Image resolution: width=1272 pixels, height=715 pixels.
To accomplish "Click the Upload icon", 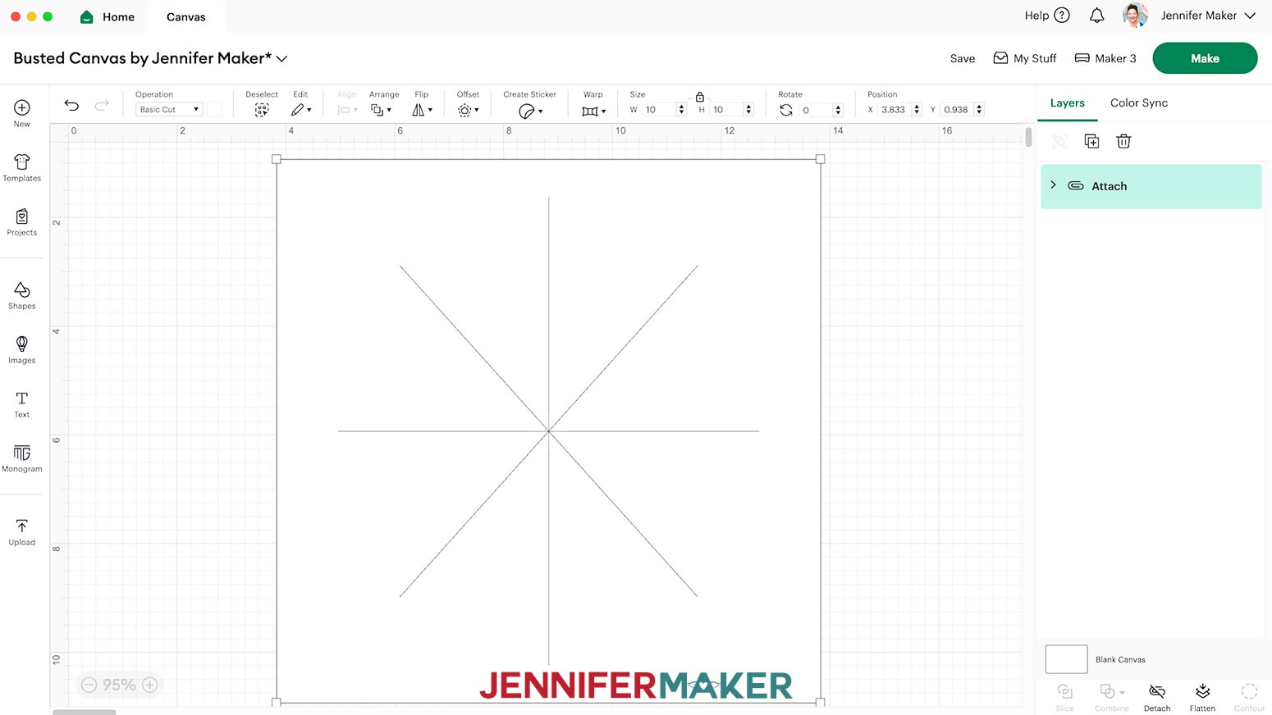I will [22, 526].
